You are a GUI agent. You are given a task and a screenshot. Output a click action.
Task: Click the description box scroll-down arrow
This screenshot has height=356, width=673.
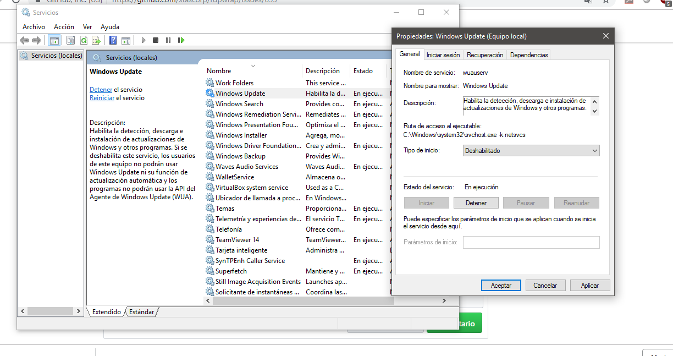594,110
